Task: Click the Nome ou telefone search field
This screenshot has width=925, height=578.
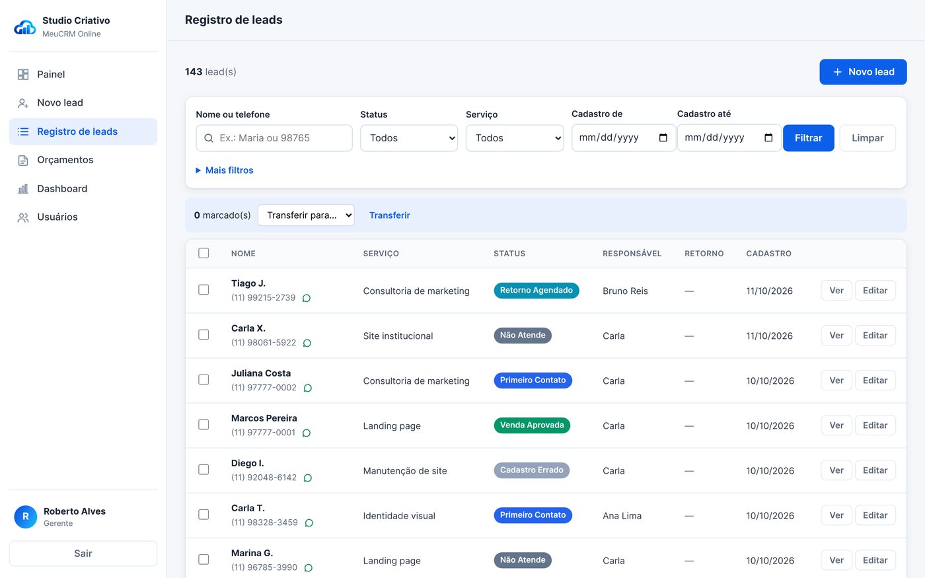Action: point(274,138)
